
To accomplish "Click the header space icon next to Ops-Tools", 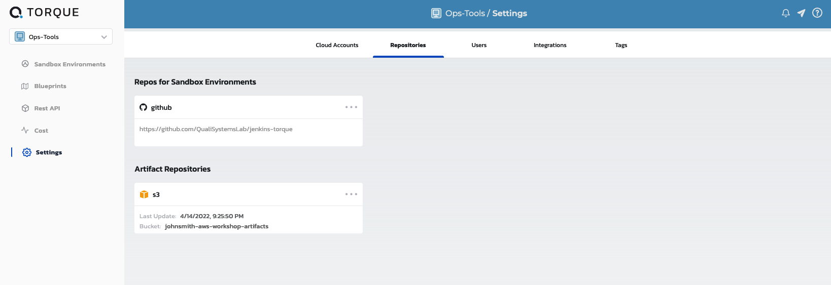I will coord(436,13).
